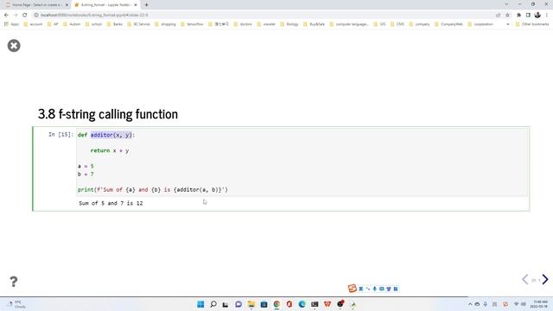Click the Sogou input method S logo
The height and width of the screenshot is (311, 553).
352,289
